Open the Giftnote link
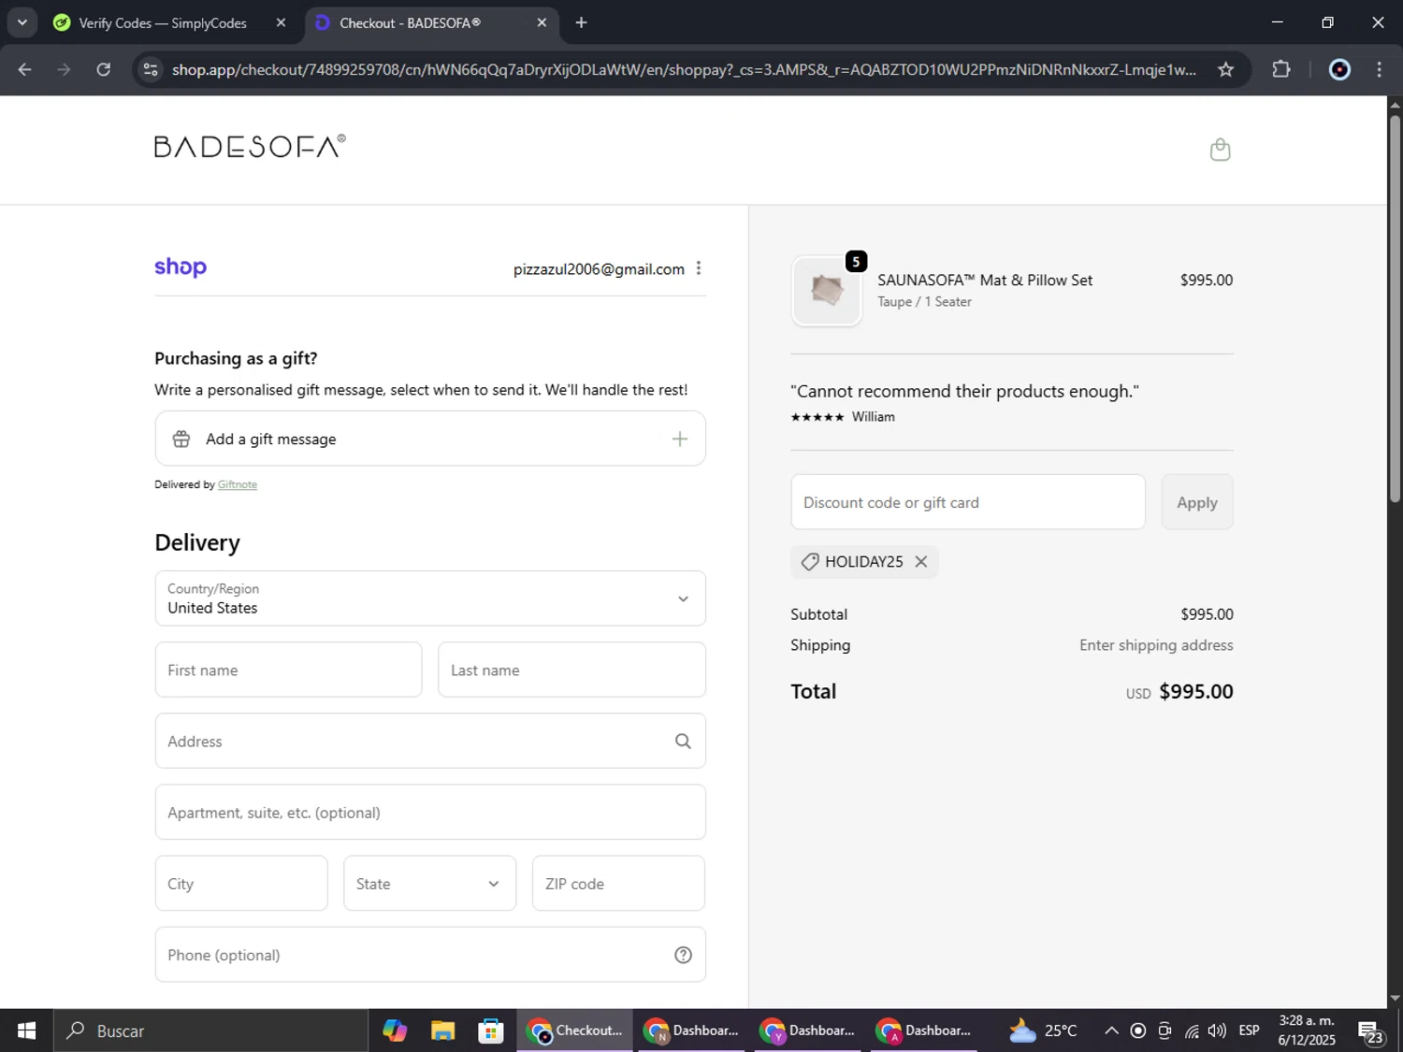 coord(238,484)
